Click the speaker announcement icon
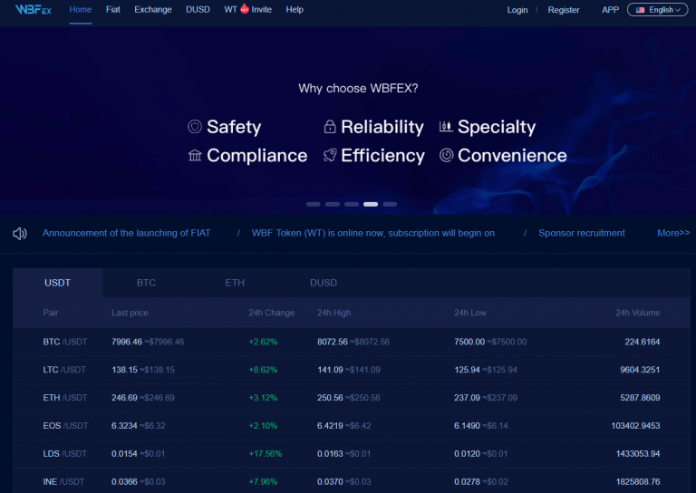Image resolution: width=696 pixels, height=493 pixels. coord(20,234)
